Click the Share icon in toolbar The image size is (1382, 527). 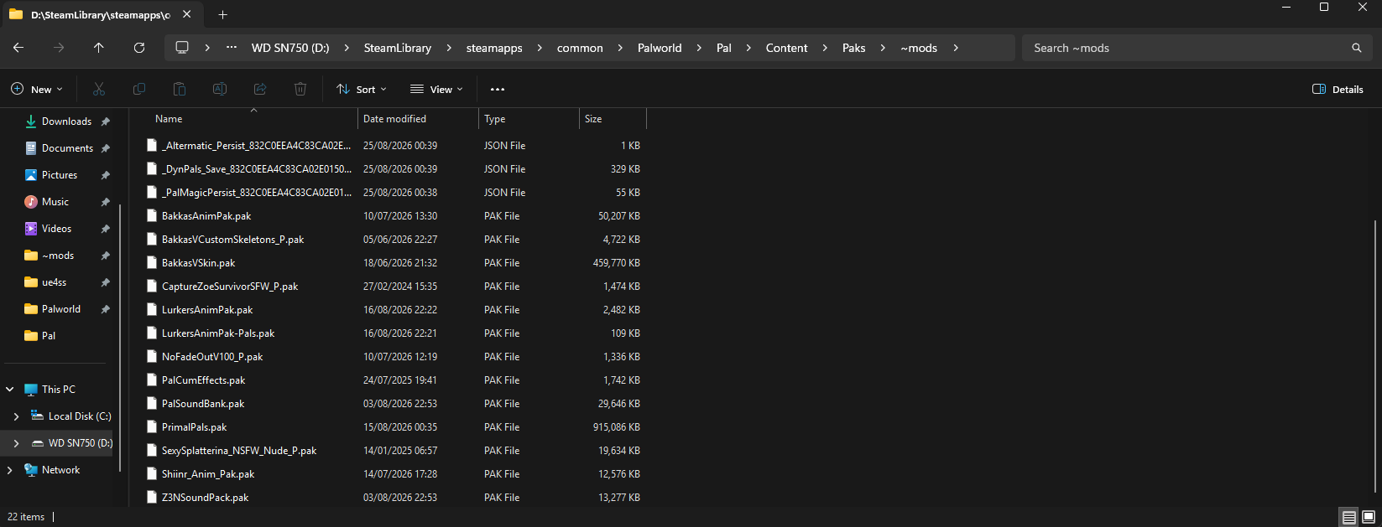point(260,89)
